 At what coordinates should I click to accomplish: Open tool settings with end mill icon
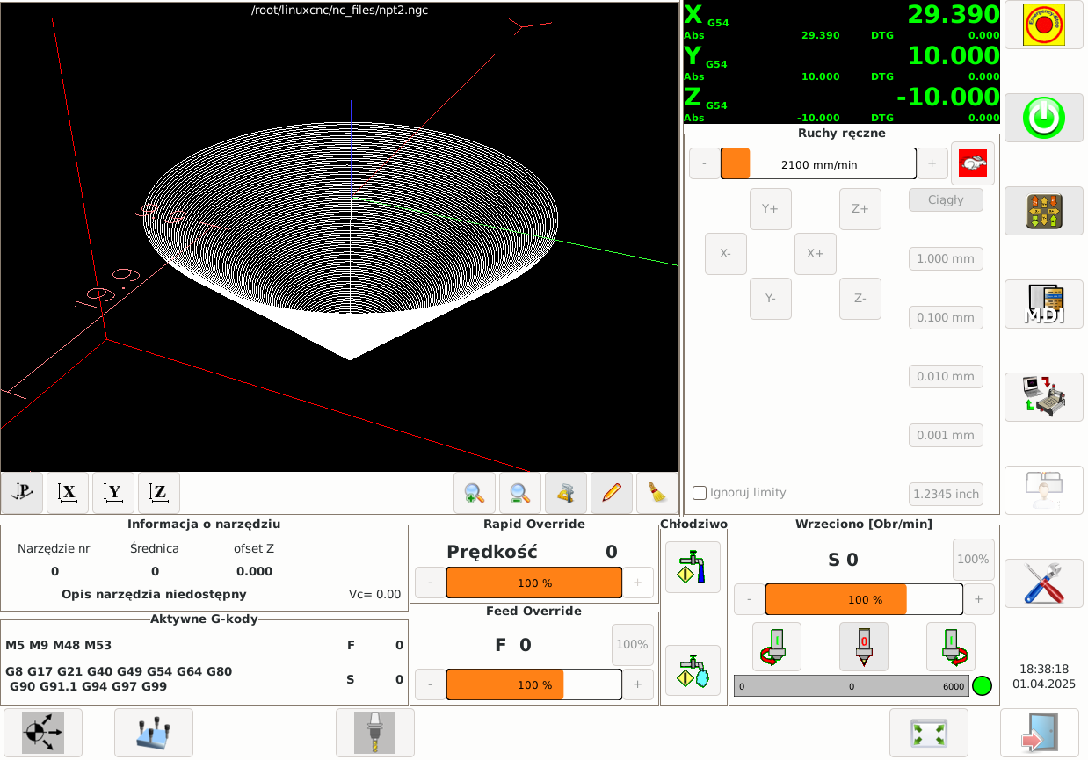(x=375, y=733)
